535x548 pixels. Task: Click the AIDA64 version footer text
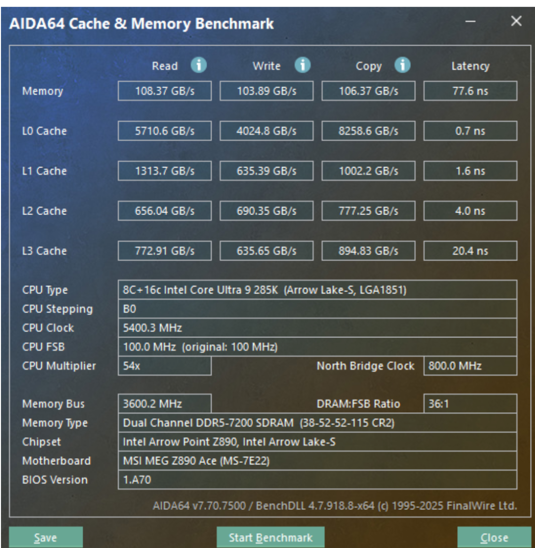click(335, 505)
